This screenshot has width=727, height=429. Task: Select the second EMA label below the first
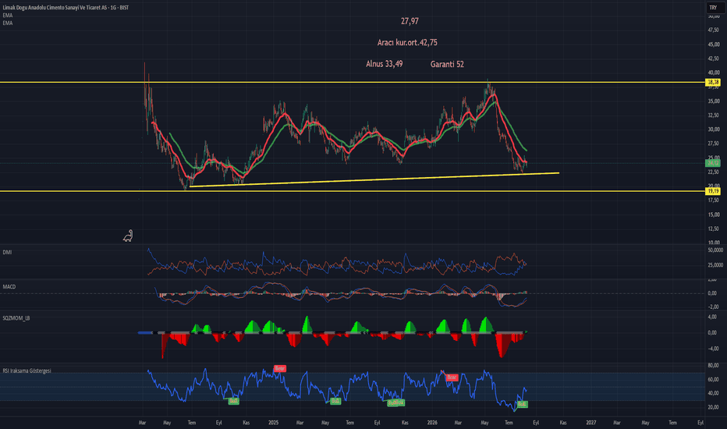point(8,23)
